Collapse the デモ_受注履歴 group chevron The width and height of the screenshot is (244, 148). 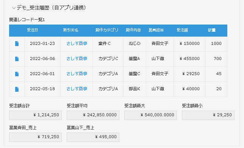point(14,8)
